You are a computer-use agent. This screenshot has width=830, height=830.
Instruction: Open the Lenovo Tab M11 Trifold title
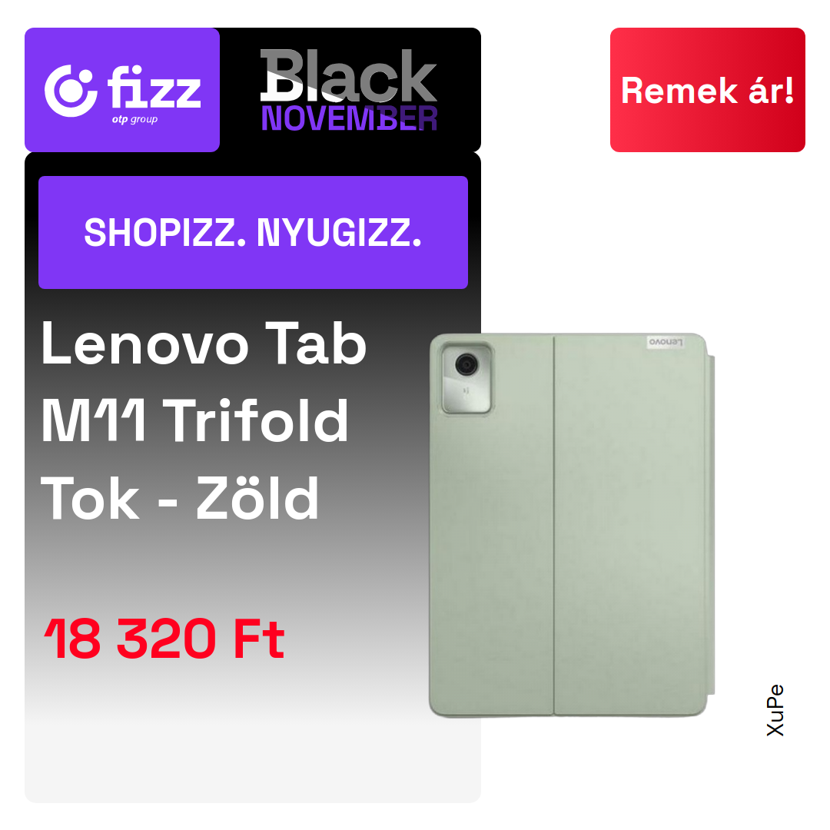point(204,381)
